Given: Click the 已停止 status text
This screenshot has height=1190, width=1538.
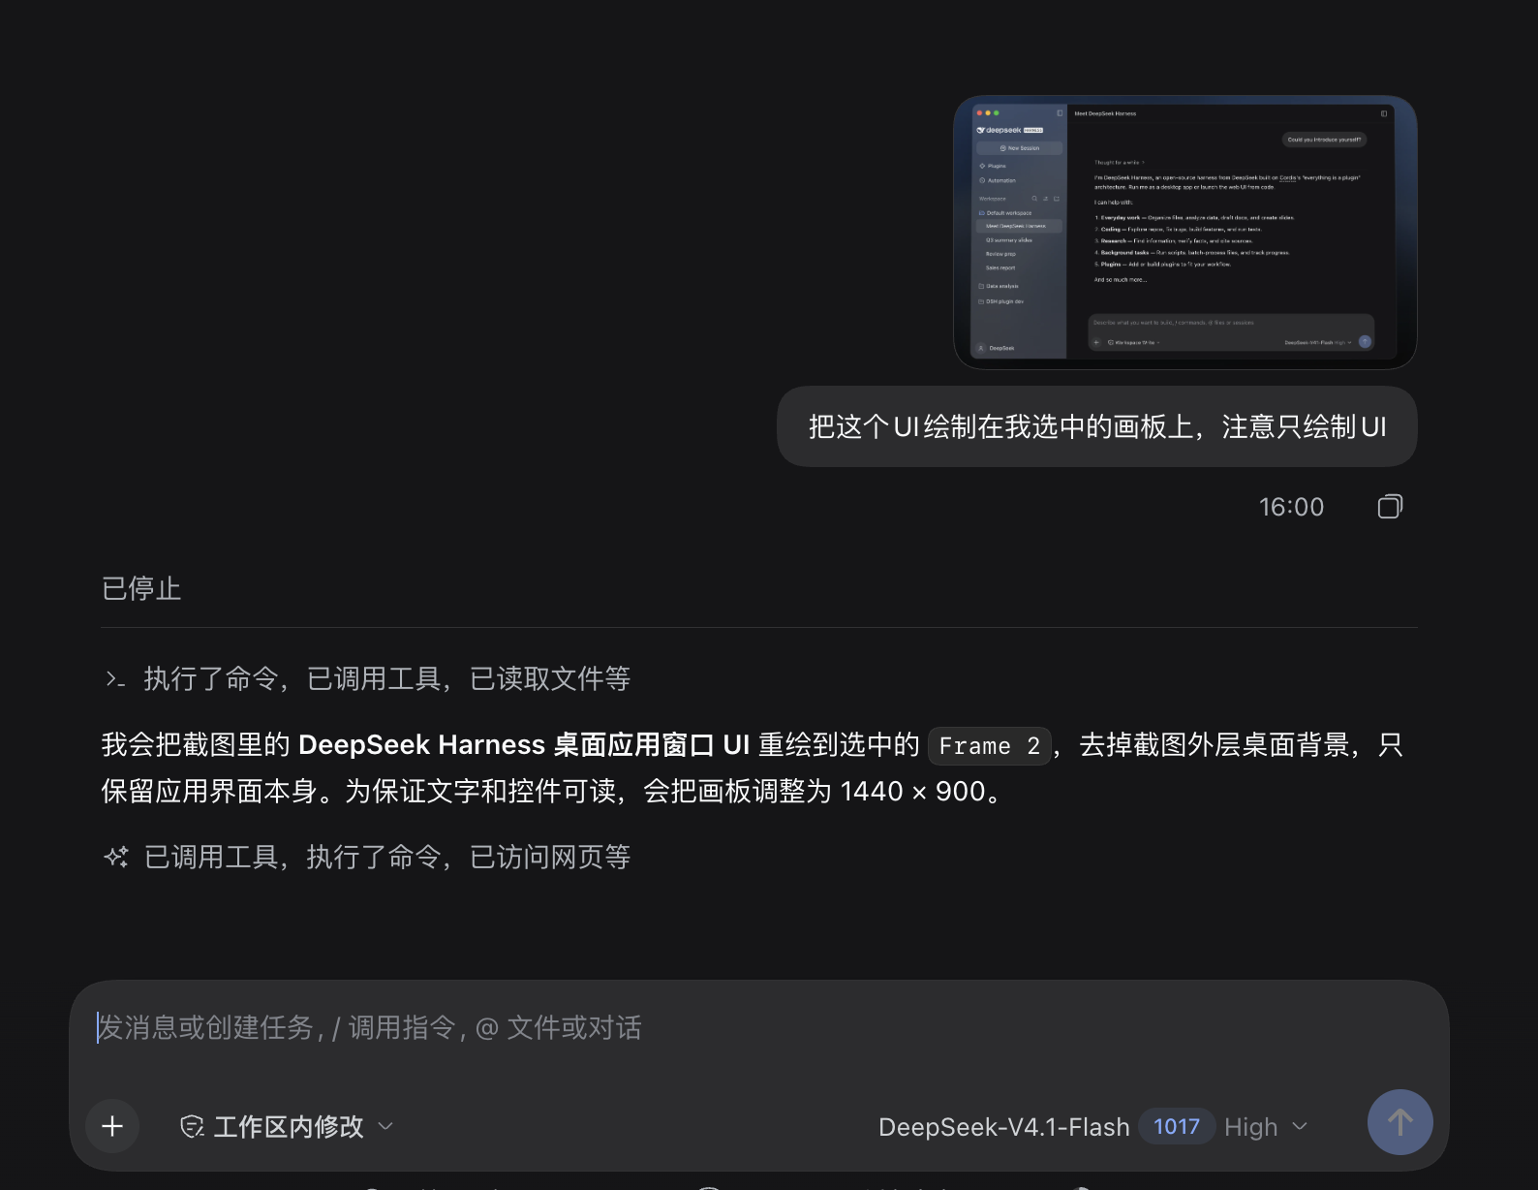Looking at the screenshot, I should pyautogui.click(x=141, y=588).
